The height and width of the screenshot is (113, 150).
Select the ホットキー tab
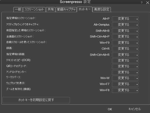tap(84, 9)
